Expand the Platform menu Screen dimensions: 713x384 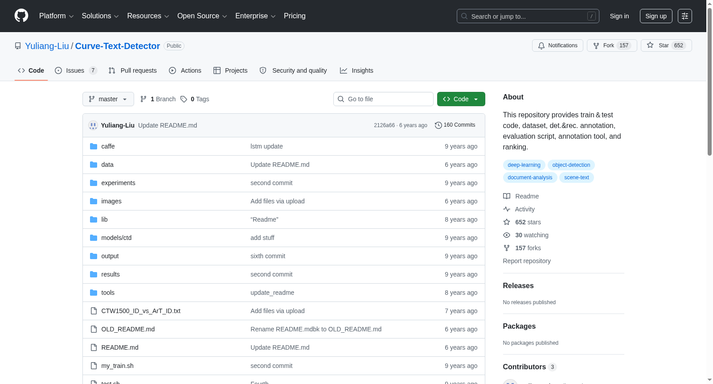coord(56,16)
